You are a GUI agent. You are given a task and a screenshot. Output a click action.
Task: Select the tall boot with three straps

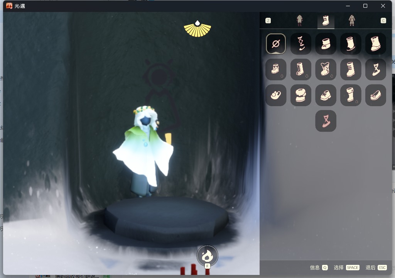[x=351, y=69]
